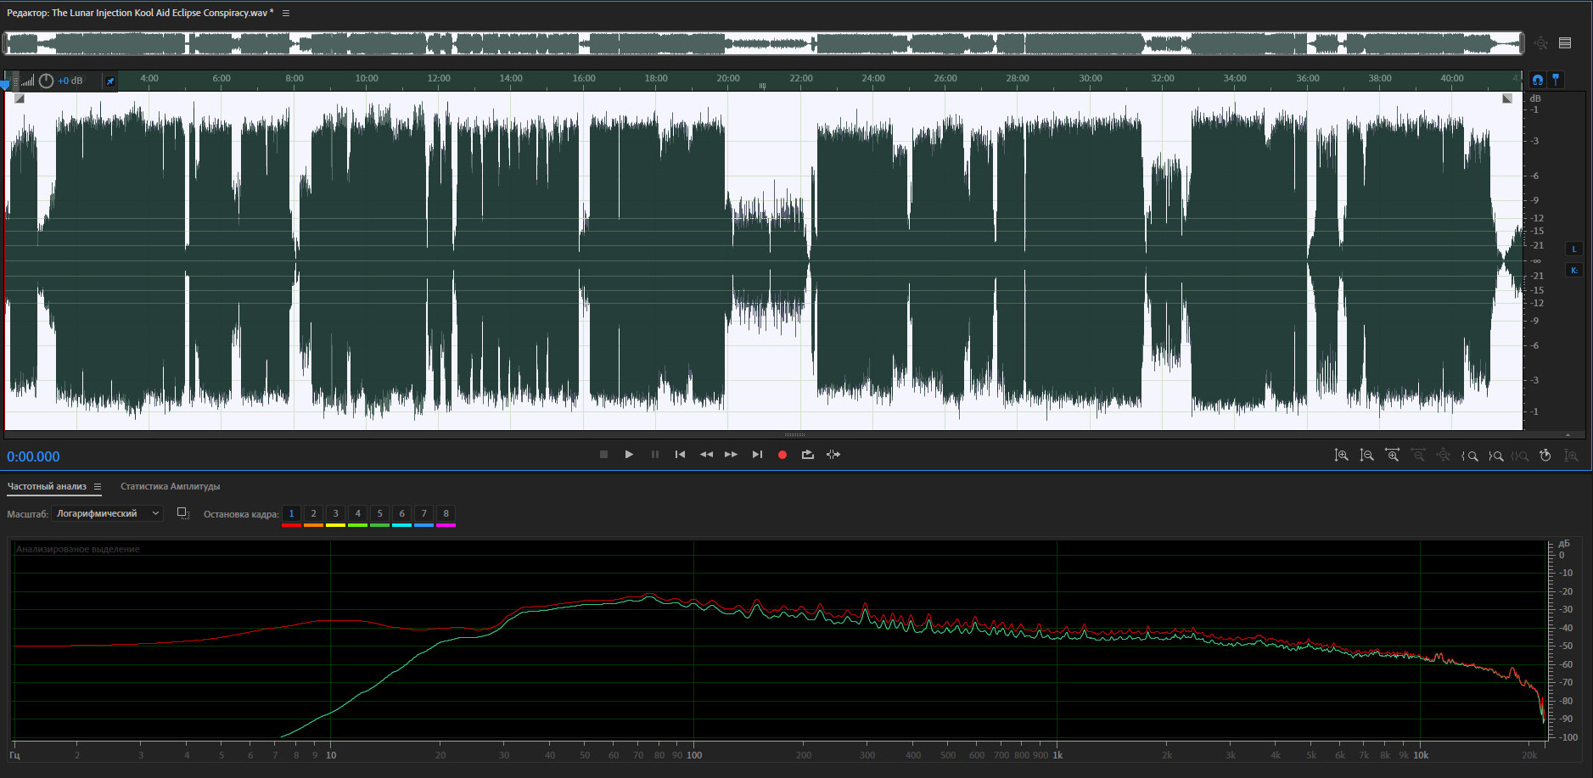This screenshot has width=1593, height=778.
Task: Open the Масштаб scale dropdown
Action: coord(107,513)
